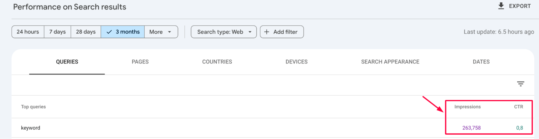Sort by the CTR column header
Image resolution: width=539 pixels, height=139 pixels.
coord(519,107)
